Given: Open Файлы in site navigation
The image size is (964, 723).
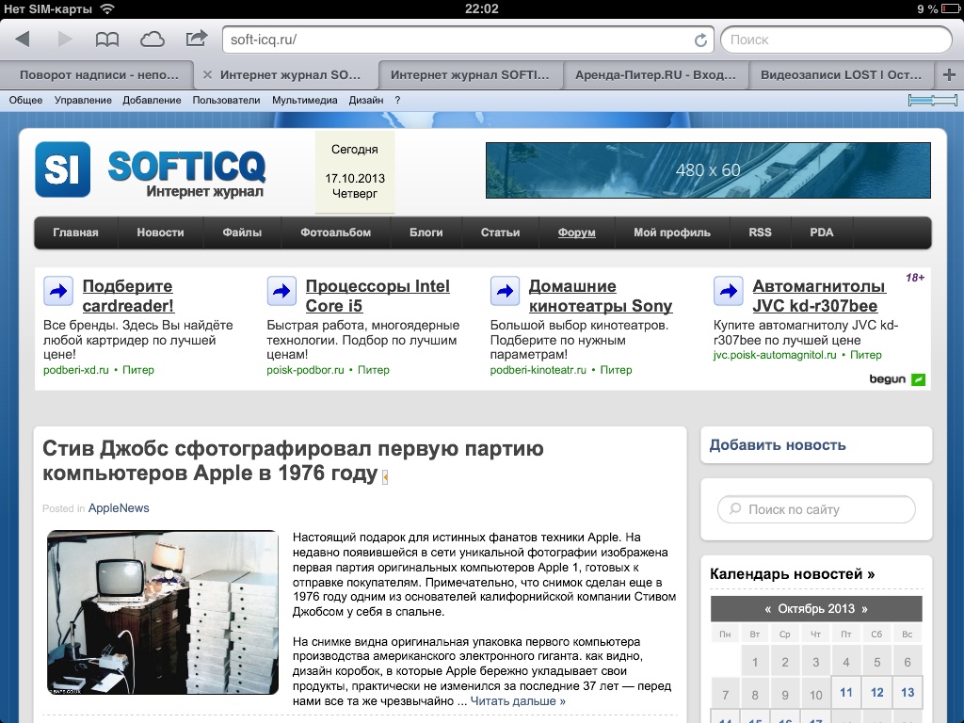Looking at the screenshot, I should (x=242, y=233).
